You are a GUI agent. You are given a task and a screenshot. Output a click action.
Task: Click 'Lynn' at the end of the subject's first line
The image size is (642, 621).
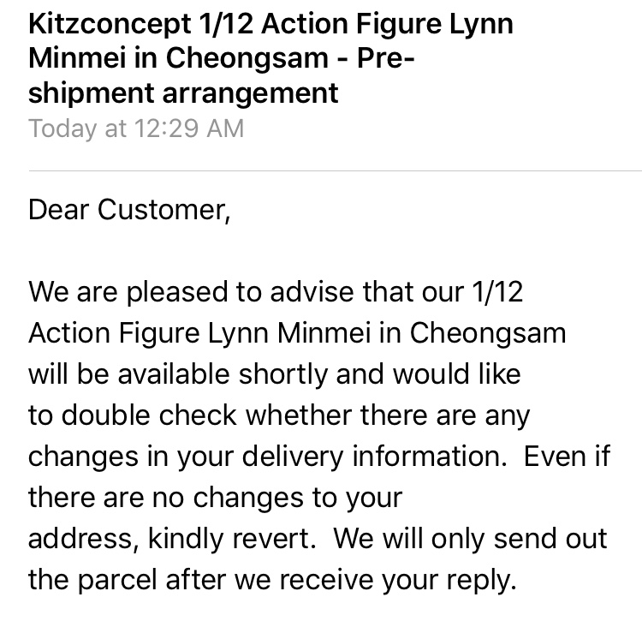coord(481,24)
